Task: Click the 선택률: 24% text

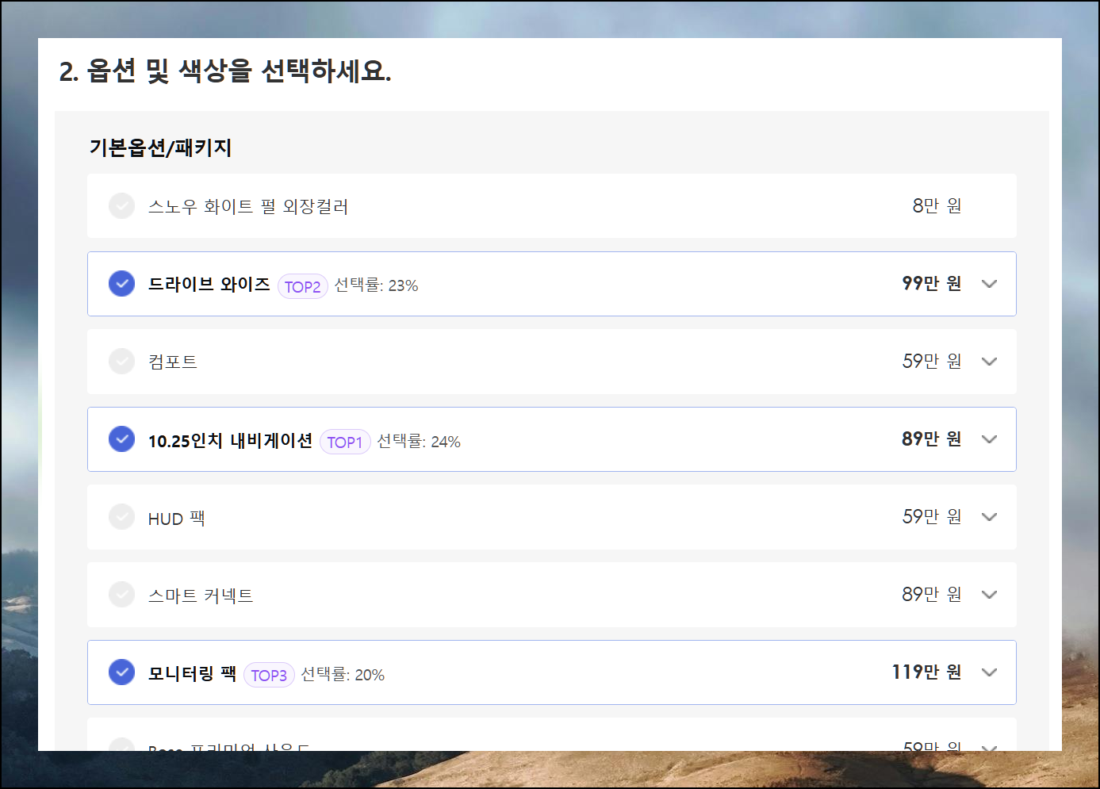Action: point(419,441)
